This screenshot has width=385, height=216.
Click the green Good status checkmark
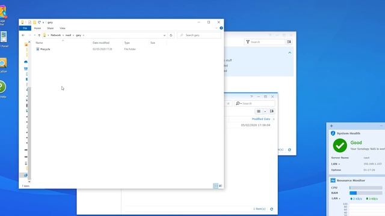(x=340, y=145)
